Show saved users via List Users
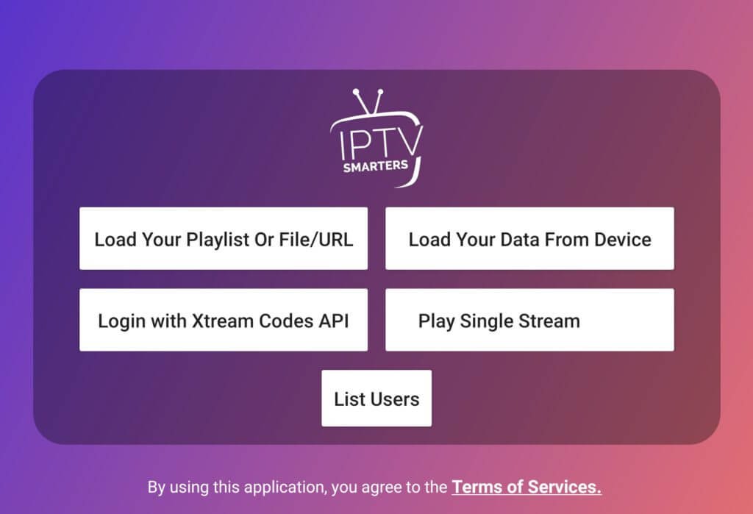753x514 pixels. point(376,399)
